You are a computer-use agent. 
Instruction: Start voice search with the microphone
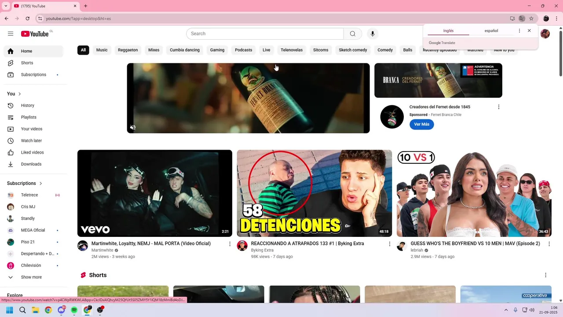[373, 34]
